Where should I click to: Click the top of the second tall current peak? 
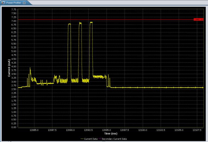click(80, 23)
